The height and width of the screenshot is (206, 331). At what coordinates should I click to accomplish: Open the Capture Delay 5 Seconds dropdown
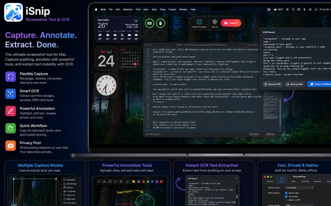tap(299, 187)
